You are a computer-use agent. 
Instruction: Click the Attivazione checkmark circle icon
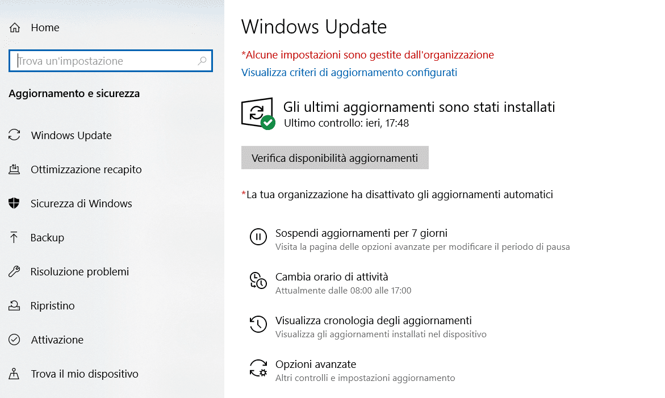[x=14, y=340]
